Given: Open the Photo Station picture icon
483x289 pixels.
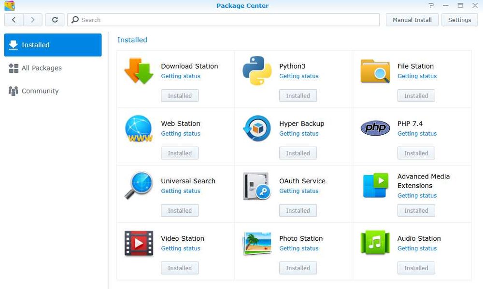Looking at the screenshot, I should pyautogui.click(x=257, y=244).
